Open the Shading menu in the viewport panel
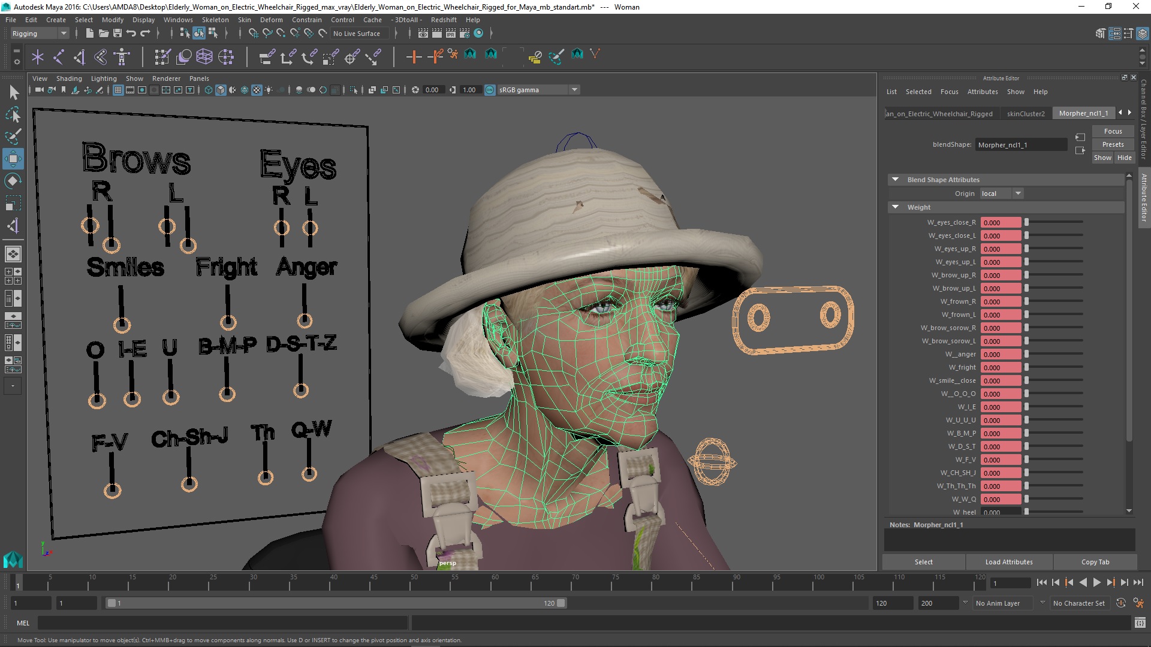1151x647 pixels. pyautogui.click(x=69, y=78)
